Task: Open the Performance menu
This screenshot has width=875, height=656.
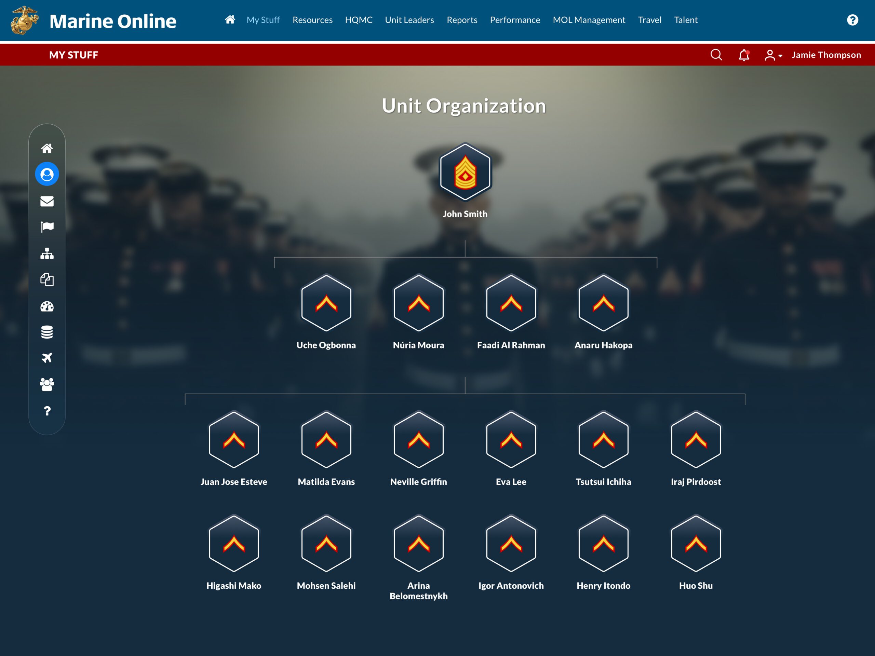Action: click(x=515, y=20)
